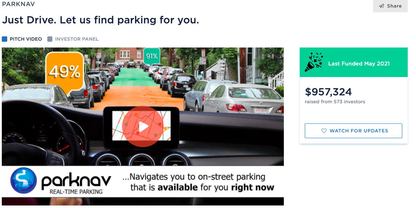This screenshot has height=208, width=416.
Task: Click the dashboard navigation map screen
Action: coord(141,126)
